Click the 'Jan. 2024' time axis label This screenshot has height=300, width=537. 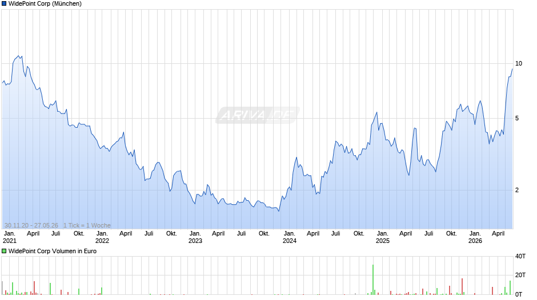pyautogui.click(x=290, y=237)
